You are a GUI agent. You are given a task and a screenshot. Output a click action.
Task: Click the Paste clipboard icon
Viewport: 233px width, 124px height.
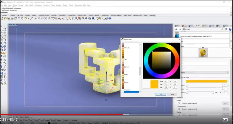click(26, 18)
